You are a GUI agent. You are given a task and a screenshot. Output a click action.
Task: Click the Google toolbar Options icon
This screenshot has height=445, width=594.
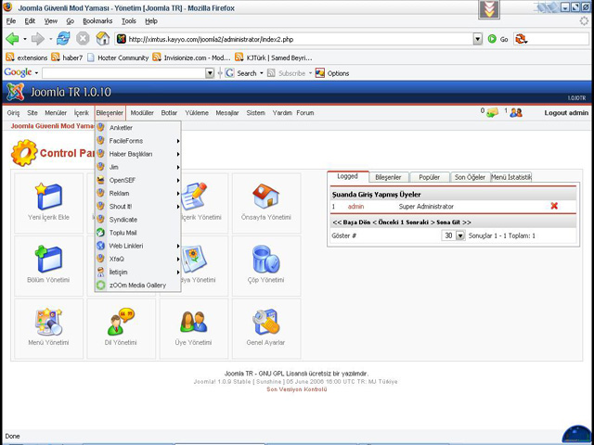click(x=320, y=73)
